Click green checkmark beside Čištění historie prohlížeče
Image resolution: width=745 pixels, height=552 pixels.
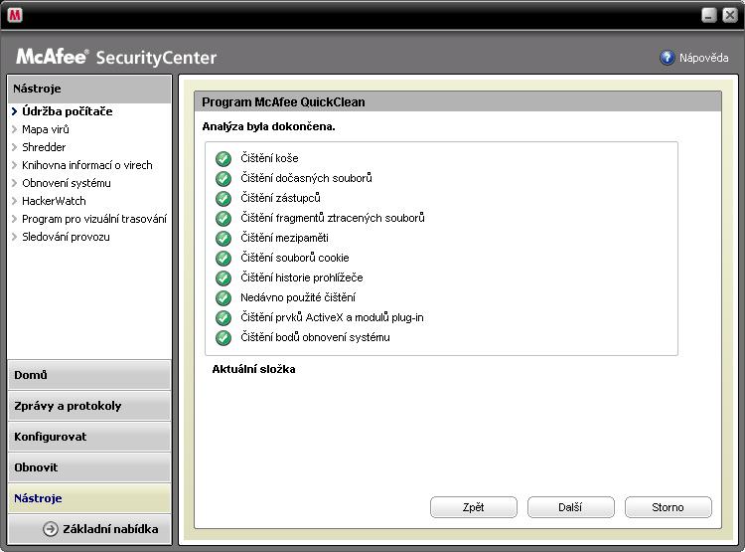pos(223,277)
